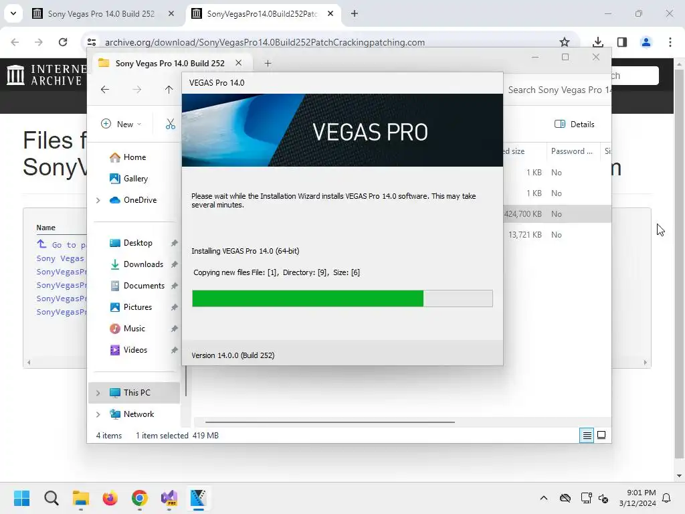
Task: Switch to first Sony Vegas Pro Chrome tab
Action: (x=103, y=13)
